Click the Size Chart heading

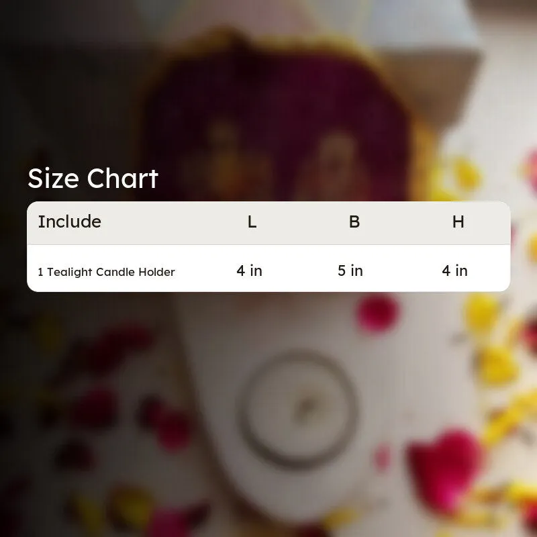click(x=93, y=179)
